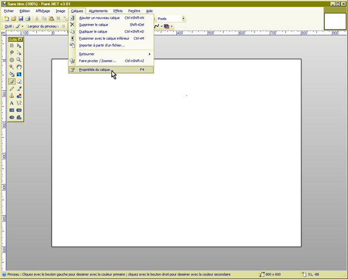
Task: Open the Pixels units dropdown
Action: tap(183, 18)
